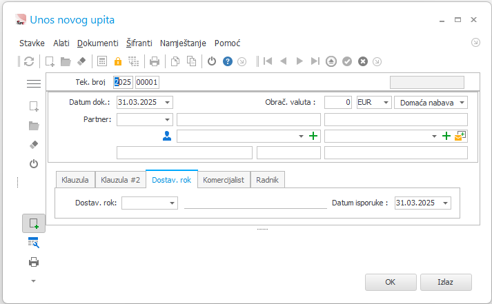Go to previous record arrow
Viewport: 492px width, 304px height.
[x=284, y=61]
